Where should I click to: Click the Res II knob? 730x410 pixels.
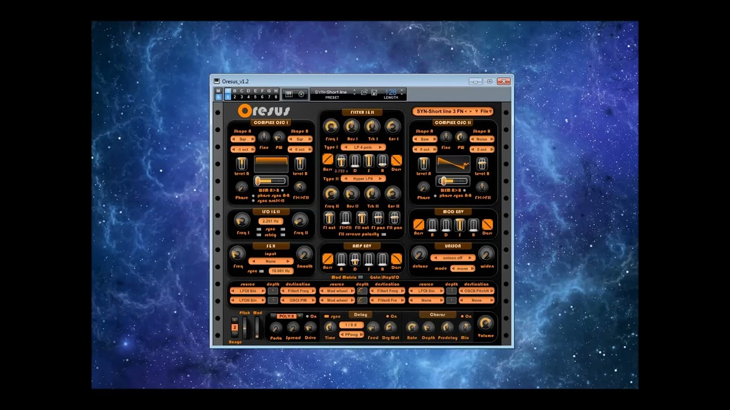point(352,194)
